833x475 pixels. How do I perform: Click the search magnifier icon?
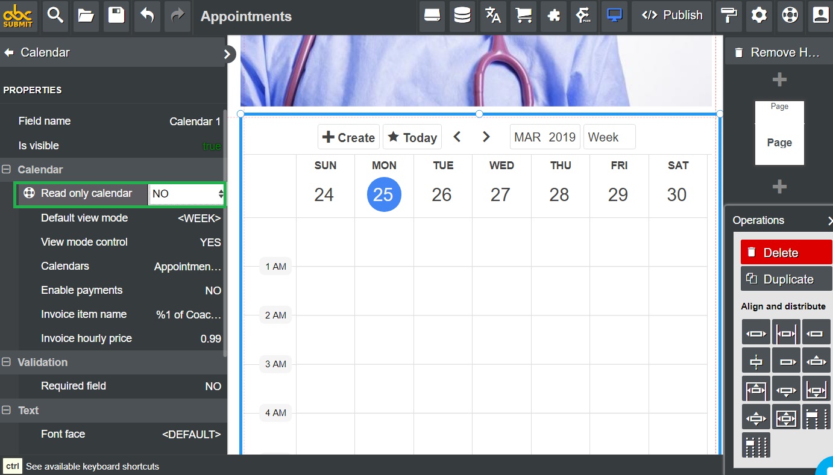55,16
